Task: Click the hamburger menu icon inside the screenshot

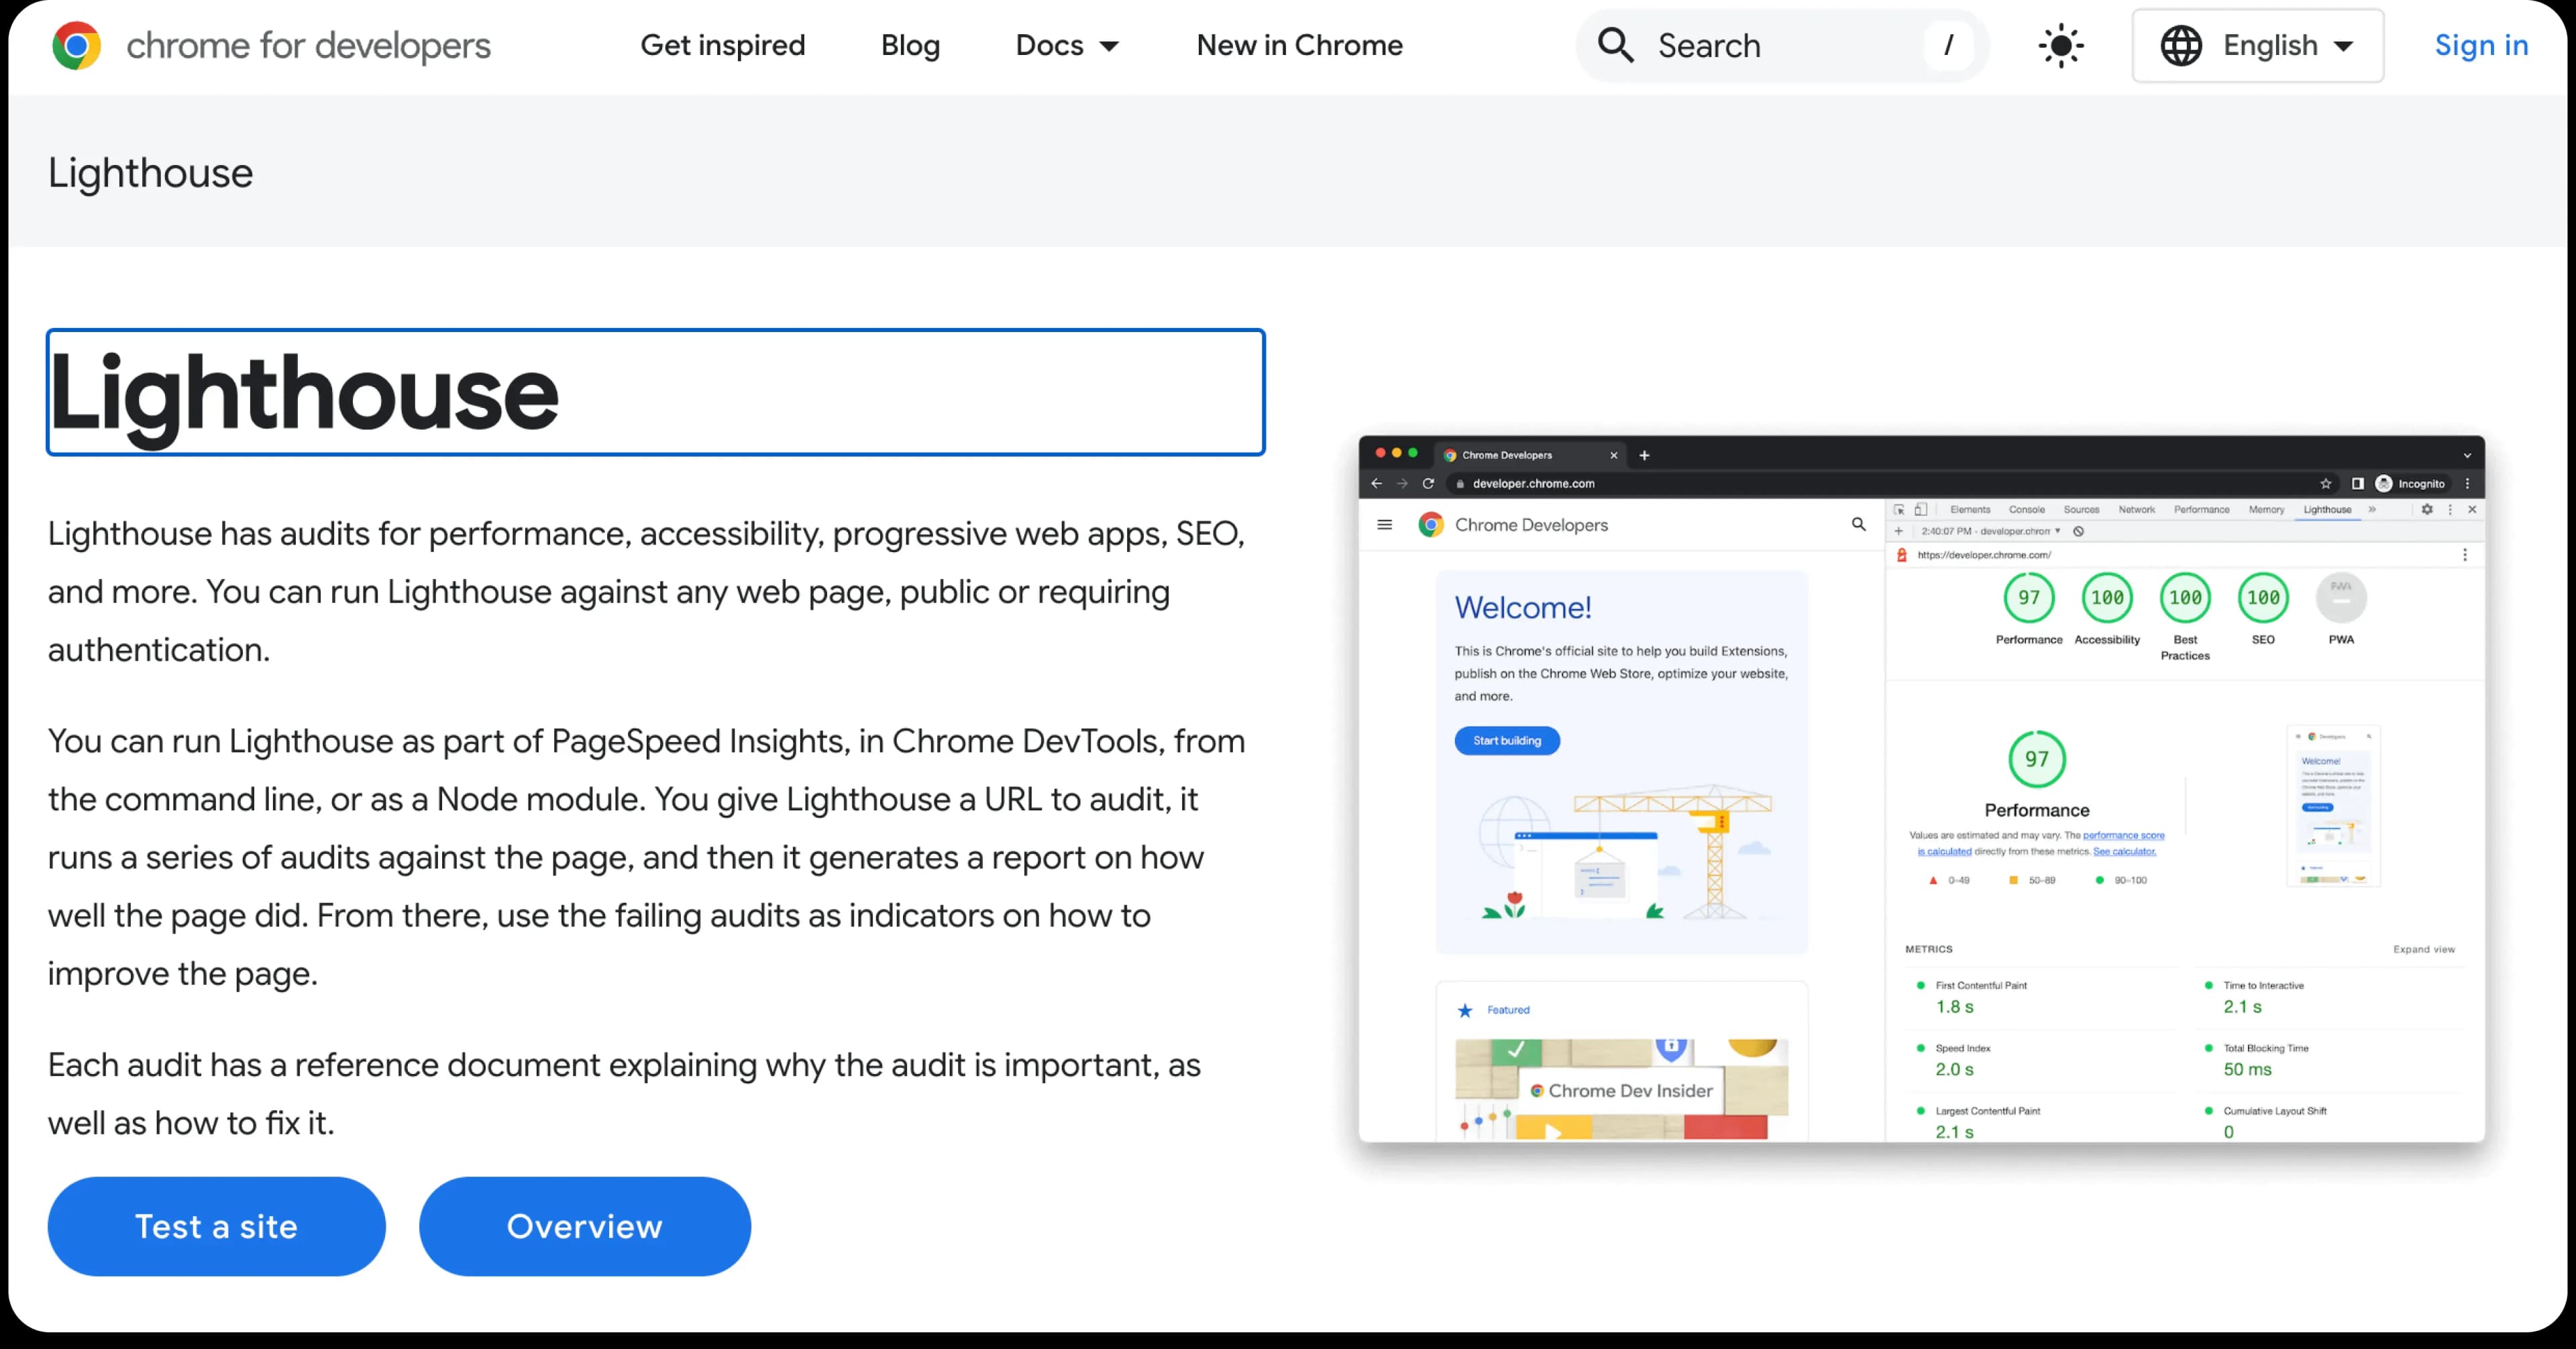Action: point(1384,525)
